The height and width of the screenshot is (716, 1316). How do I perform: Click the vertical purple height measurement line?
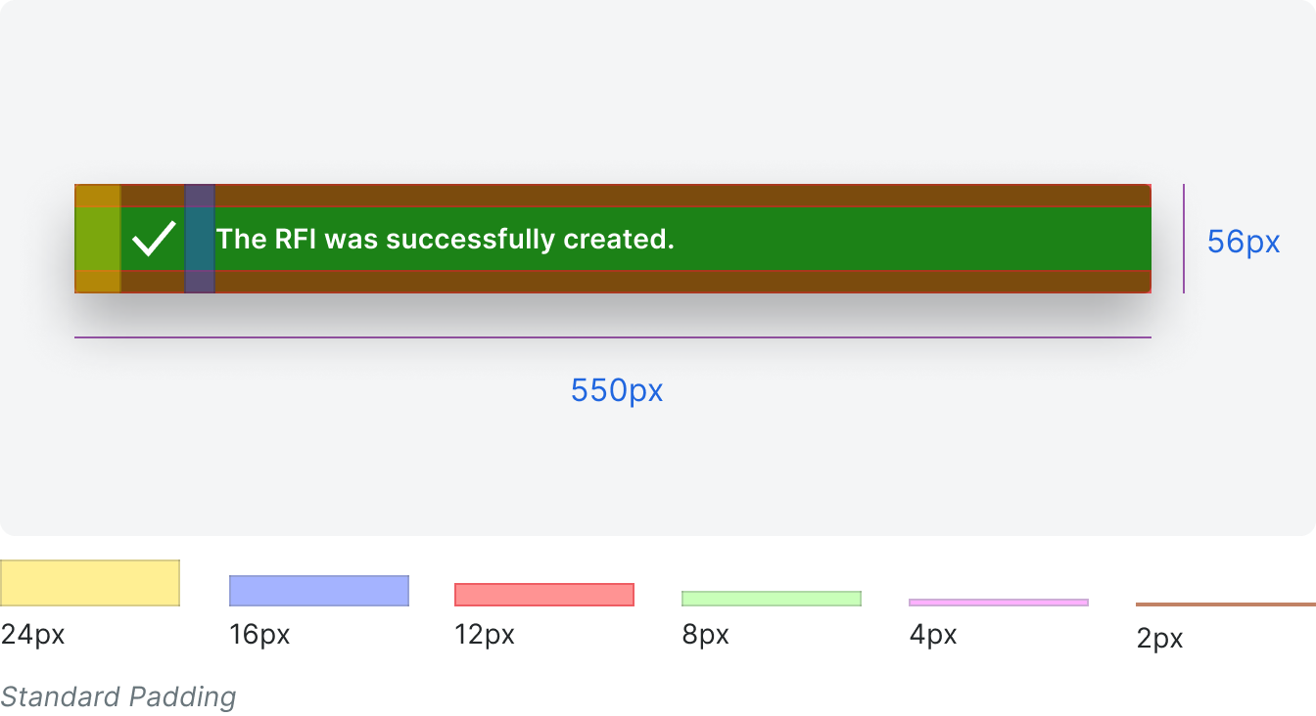click(1184, 239)
